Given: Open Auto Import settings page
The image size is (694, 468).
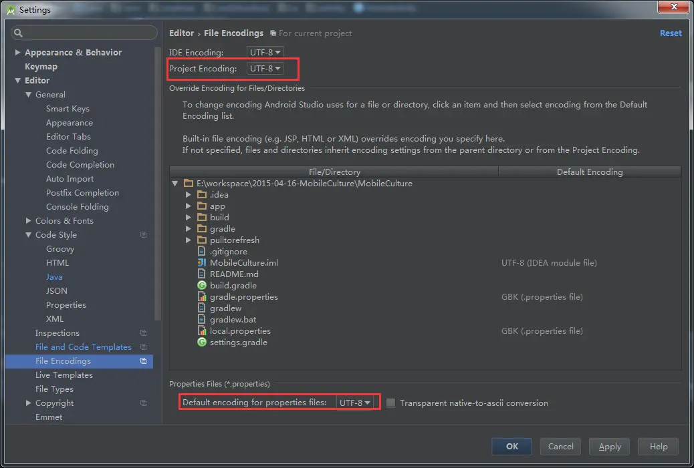Looking at the screenshot, I should point(70,178).
